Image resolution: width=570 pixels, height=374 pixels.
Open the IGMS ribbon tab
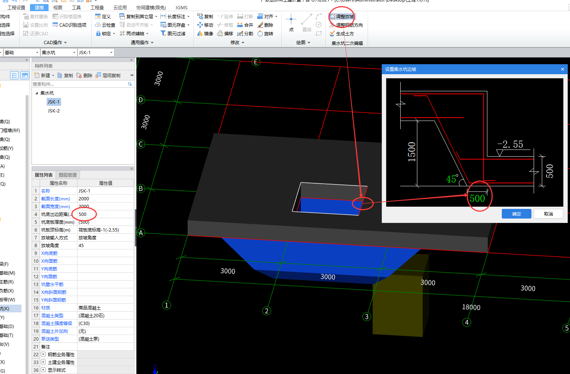[x=182, y=7]
